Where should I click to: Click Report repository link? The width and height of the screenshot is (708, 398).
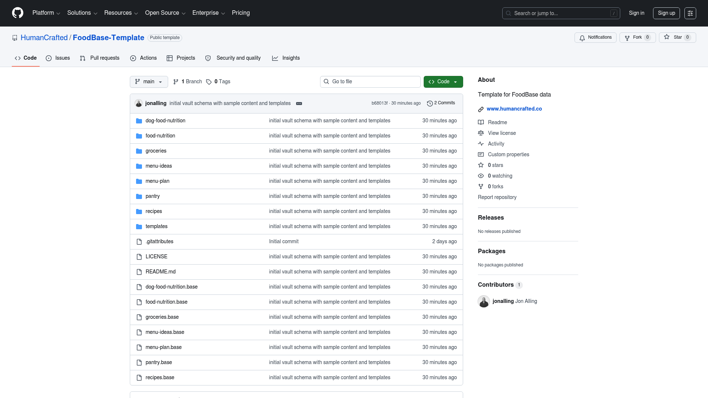[x=497, y=198]
